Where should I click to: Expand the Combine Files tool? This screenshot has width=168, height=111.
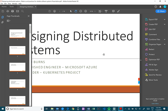165,39
